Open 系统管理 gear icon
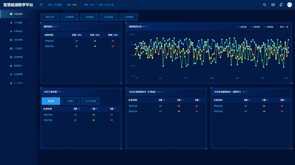Image resolution: width=295 pixels, height=165 pixels. [x=11, y=74]
